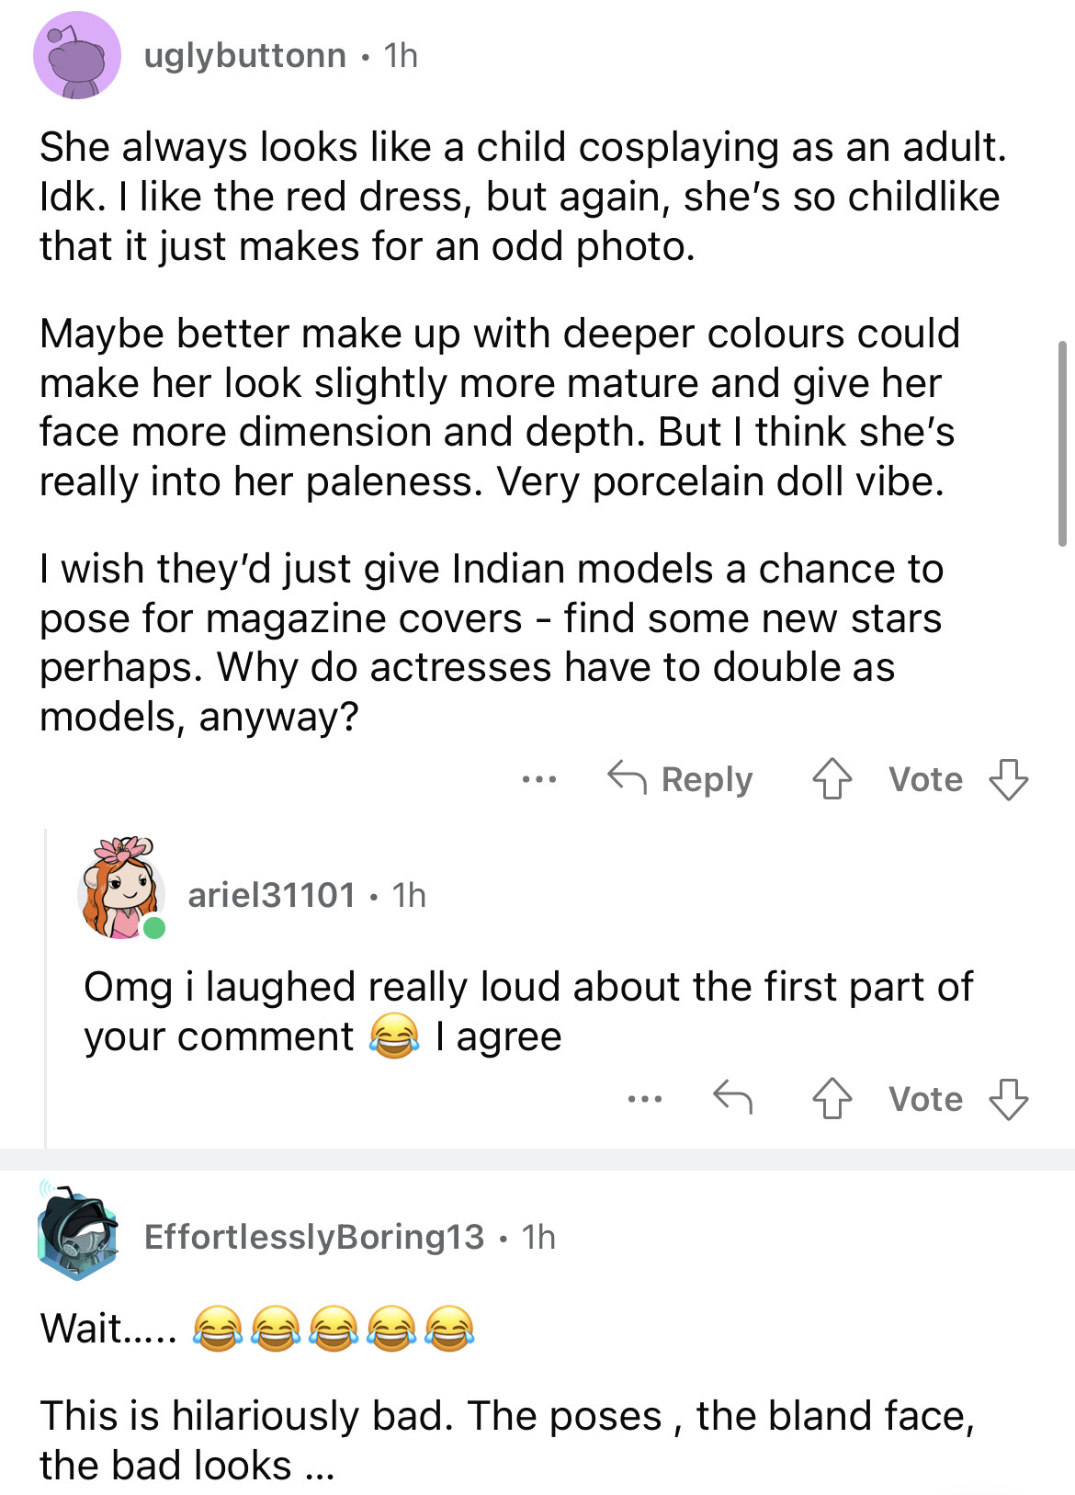Open ariel31101 username profile link
This screenshot has width=1075, height=1495.
tap(271, 895)
